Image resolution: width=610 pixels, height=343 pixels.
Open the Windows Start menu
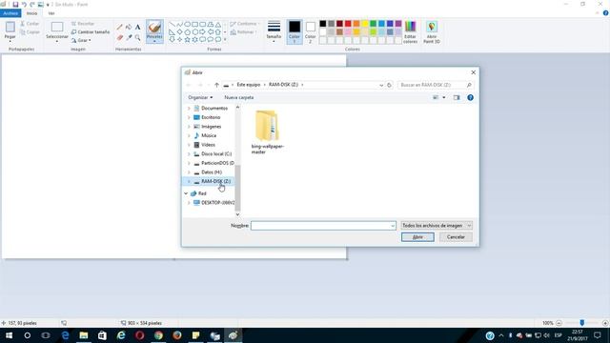(9, 335)
